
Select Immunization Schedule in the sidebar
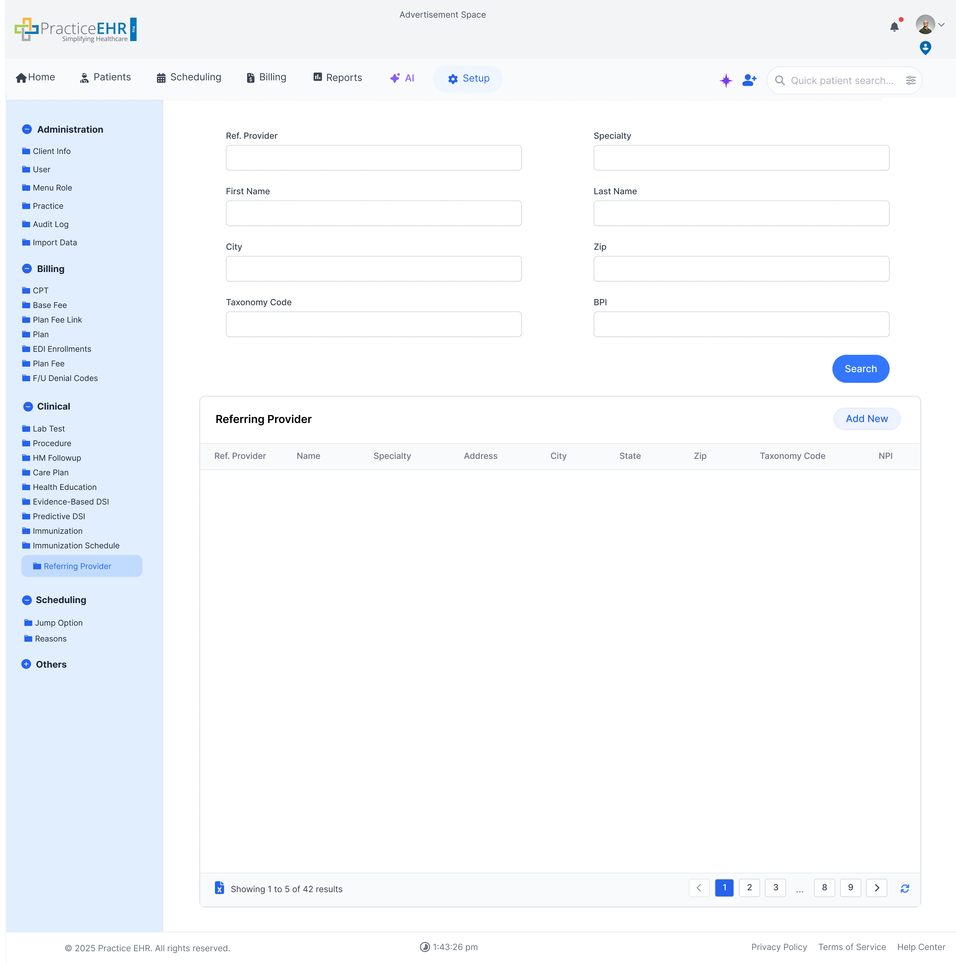tap(76, 545)
